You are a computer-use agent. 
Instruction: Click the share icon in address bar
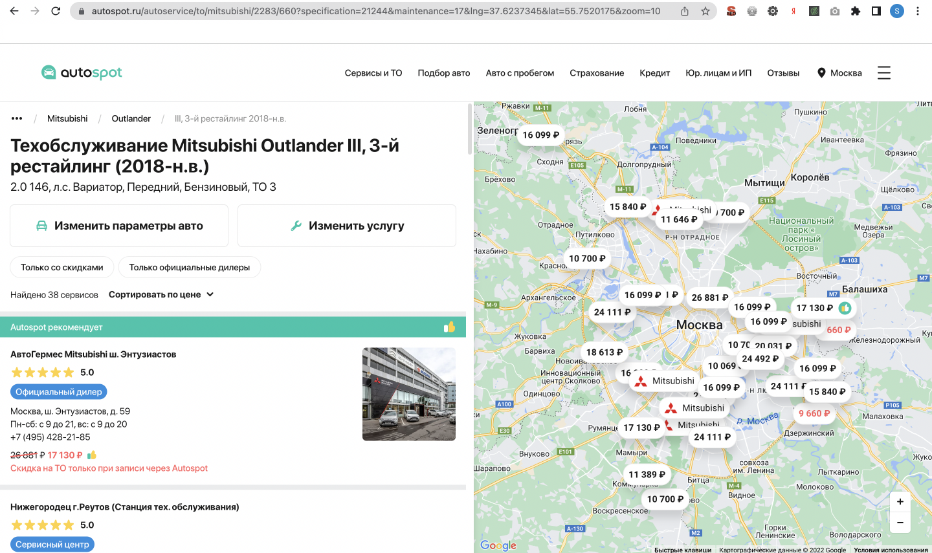click(x=685, y=11)
